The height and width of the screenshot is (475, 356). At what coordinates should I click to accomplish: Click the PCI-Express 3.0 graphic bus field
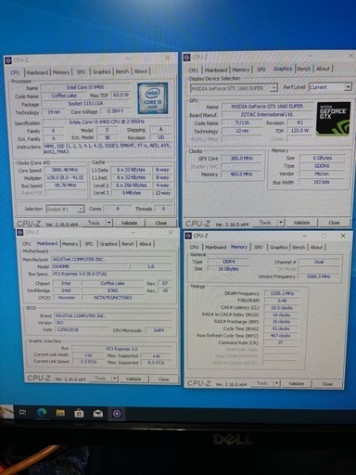click(122, 349)
